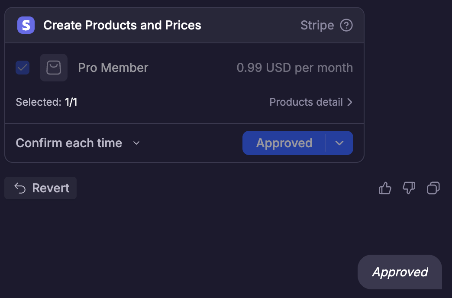Open the help question mark icon

point(346,25)
